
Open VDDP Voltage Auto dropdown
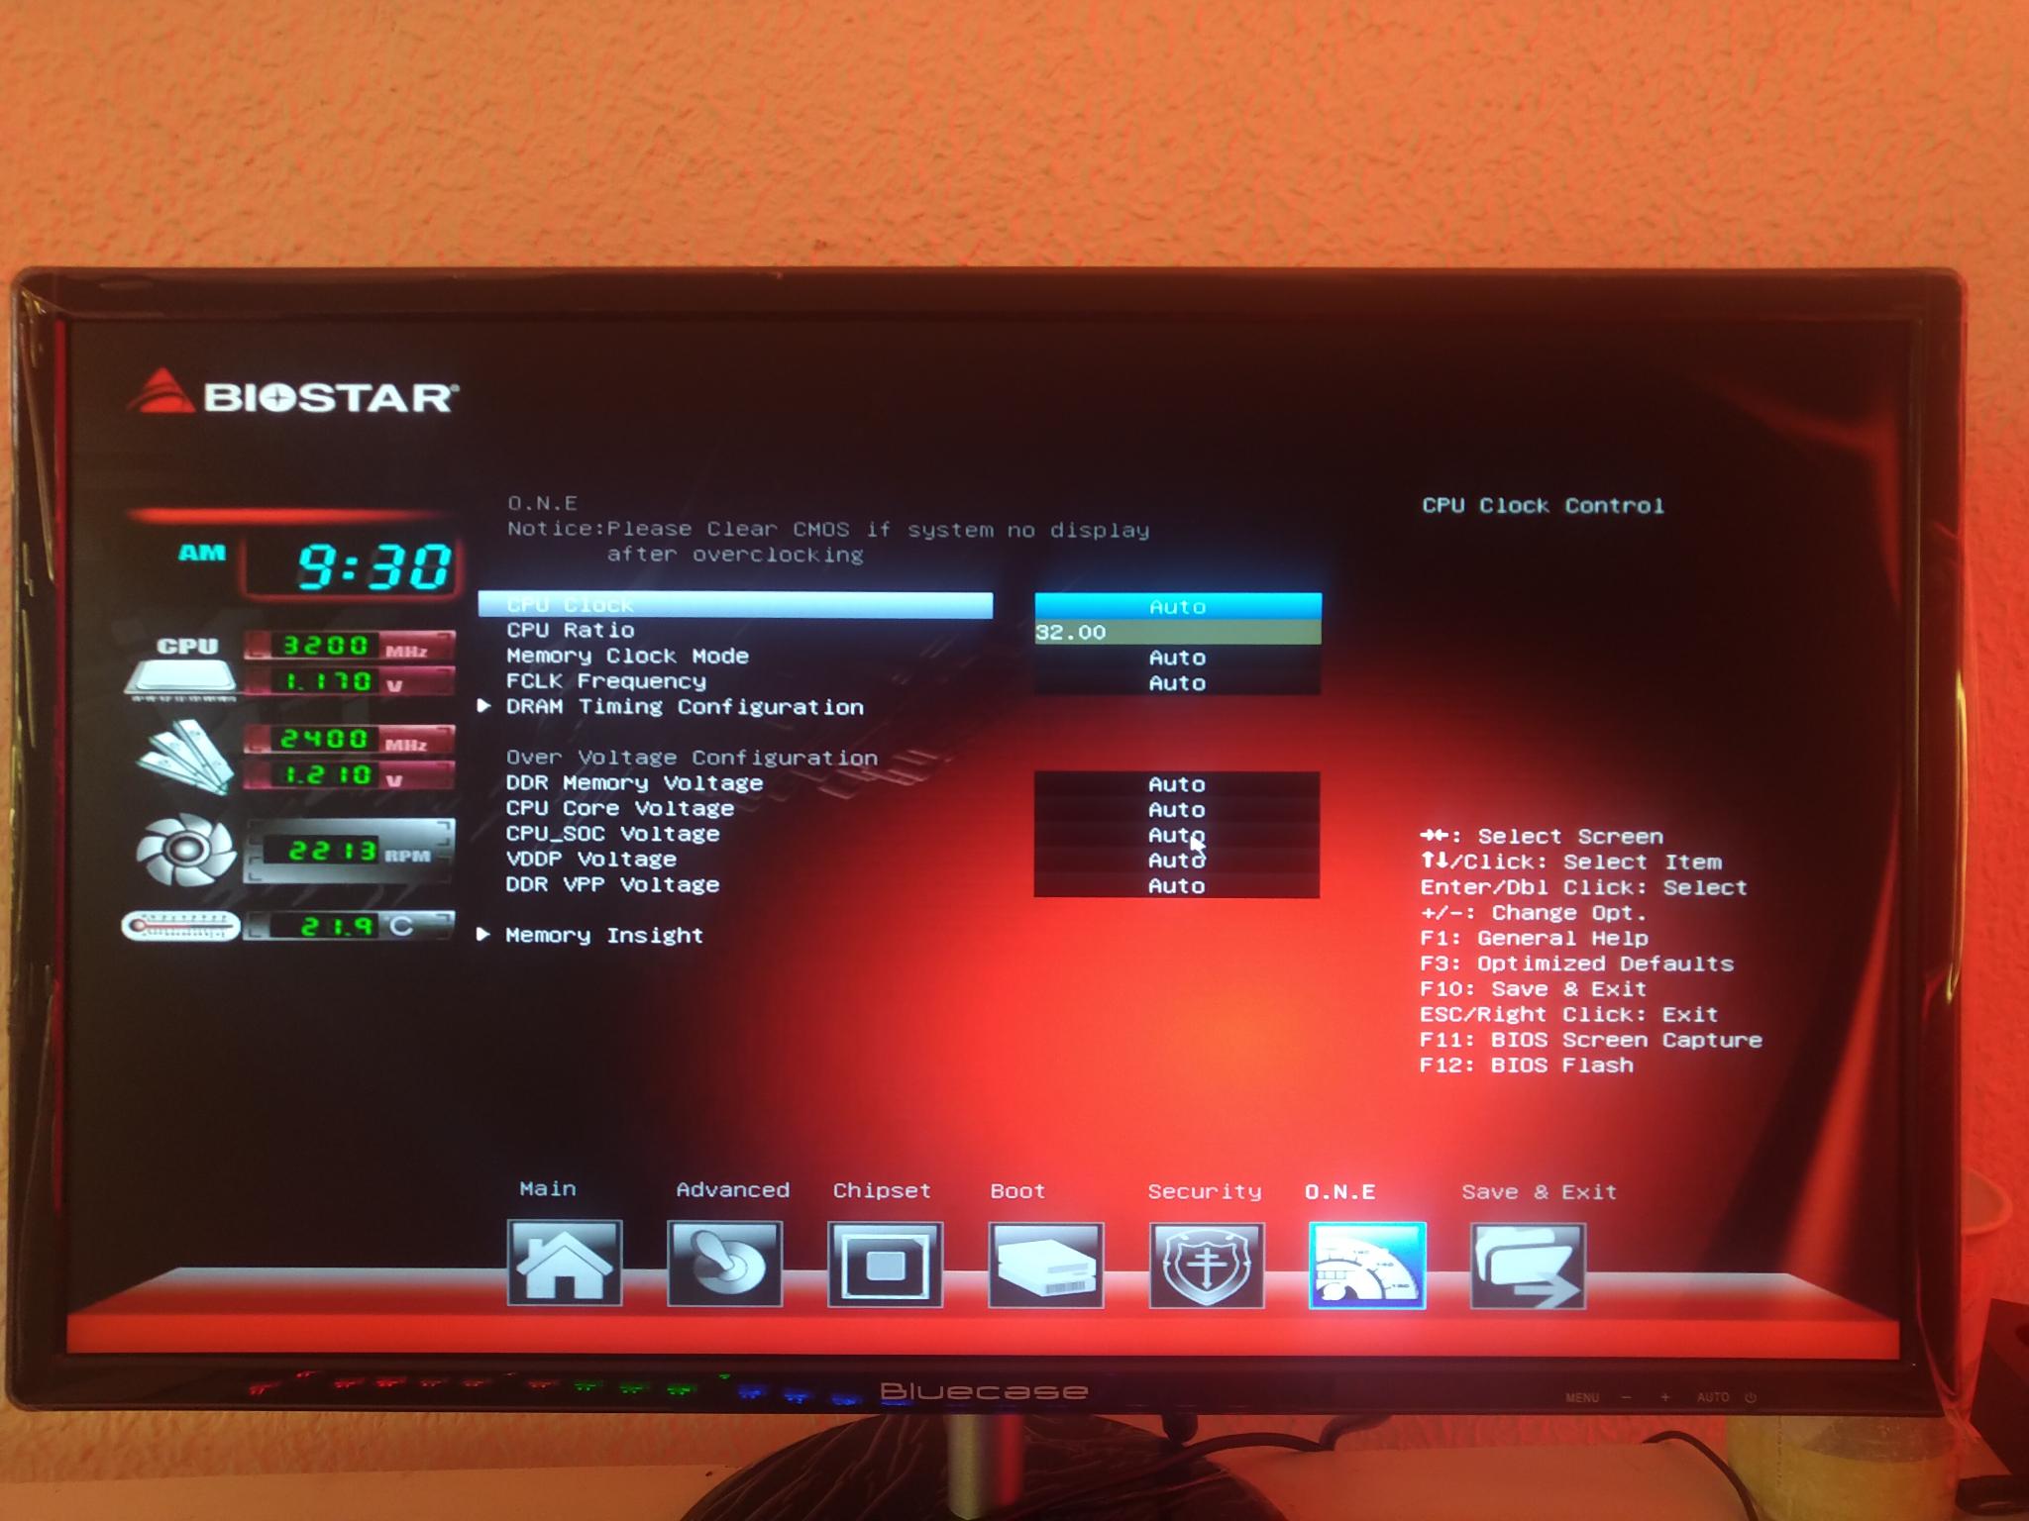coord(1177,861)
